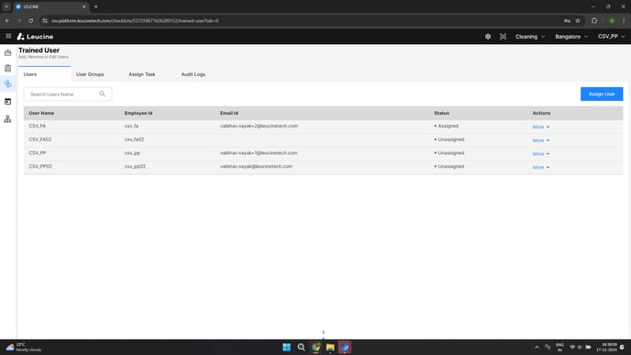Open site information icon in address bar
The height and width of the screenshot is (355, 631).
45,20
